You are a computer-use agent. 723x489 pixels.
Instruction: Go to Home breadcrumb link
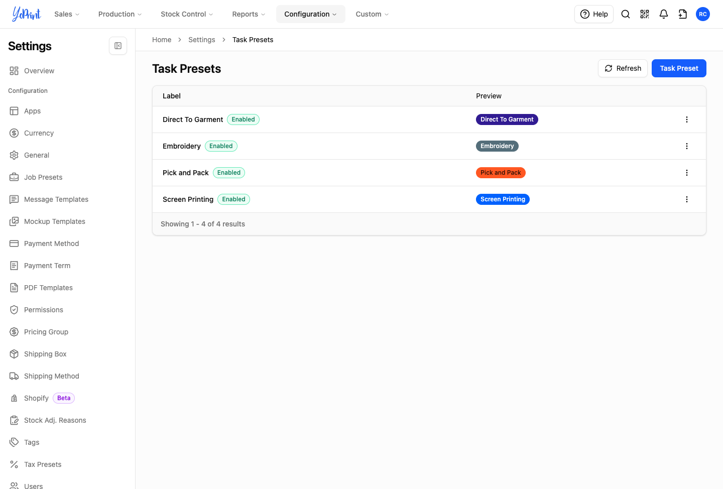point(162,40)
